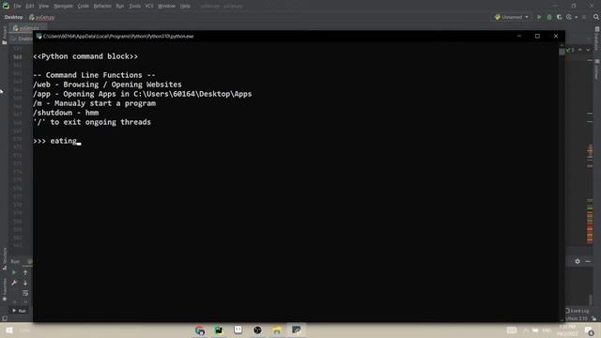This screenshot has width=601, height=338.
Task: Click the Desktop breadcrumb in navigation bar
Action: tap(13, 17)
